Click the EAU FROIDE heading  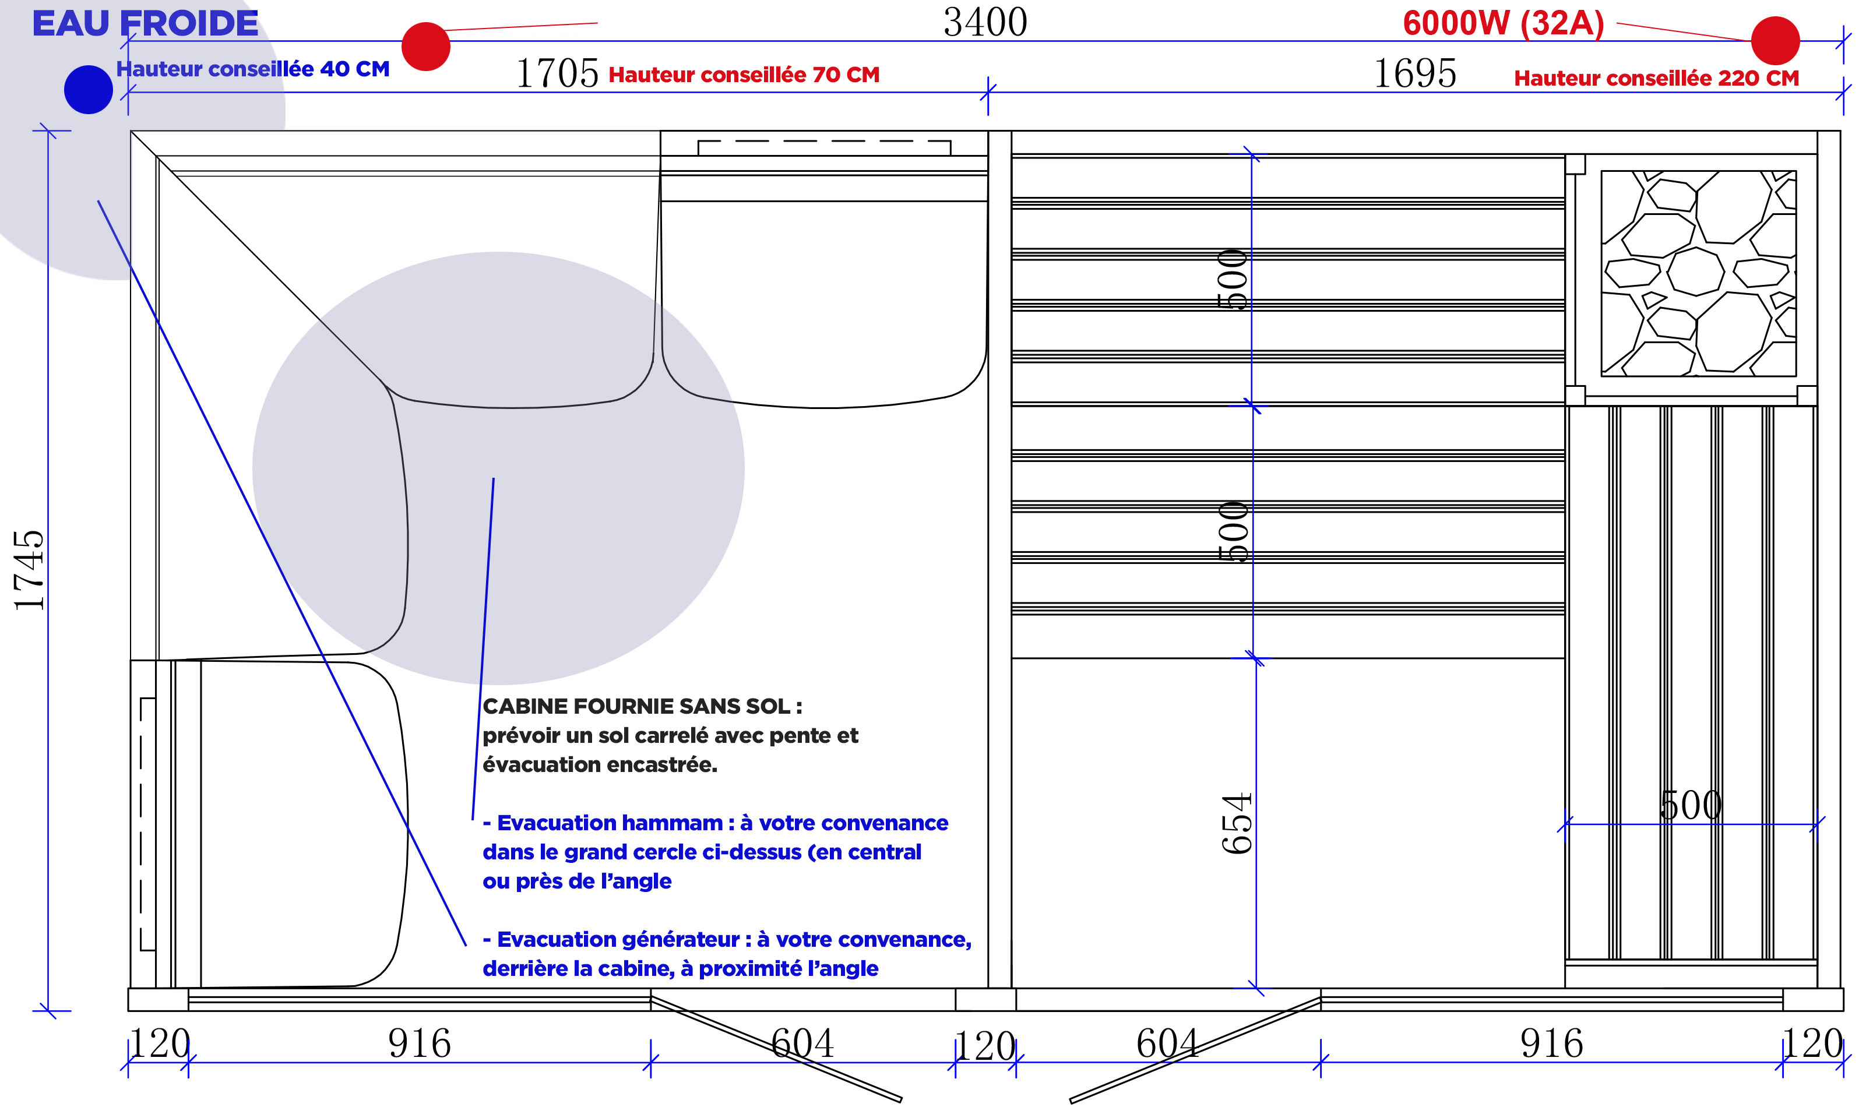tap(145, 23)
